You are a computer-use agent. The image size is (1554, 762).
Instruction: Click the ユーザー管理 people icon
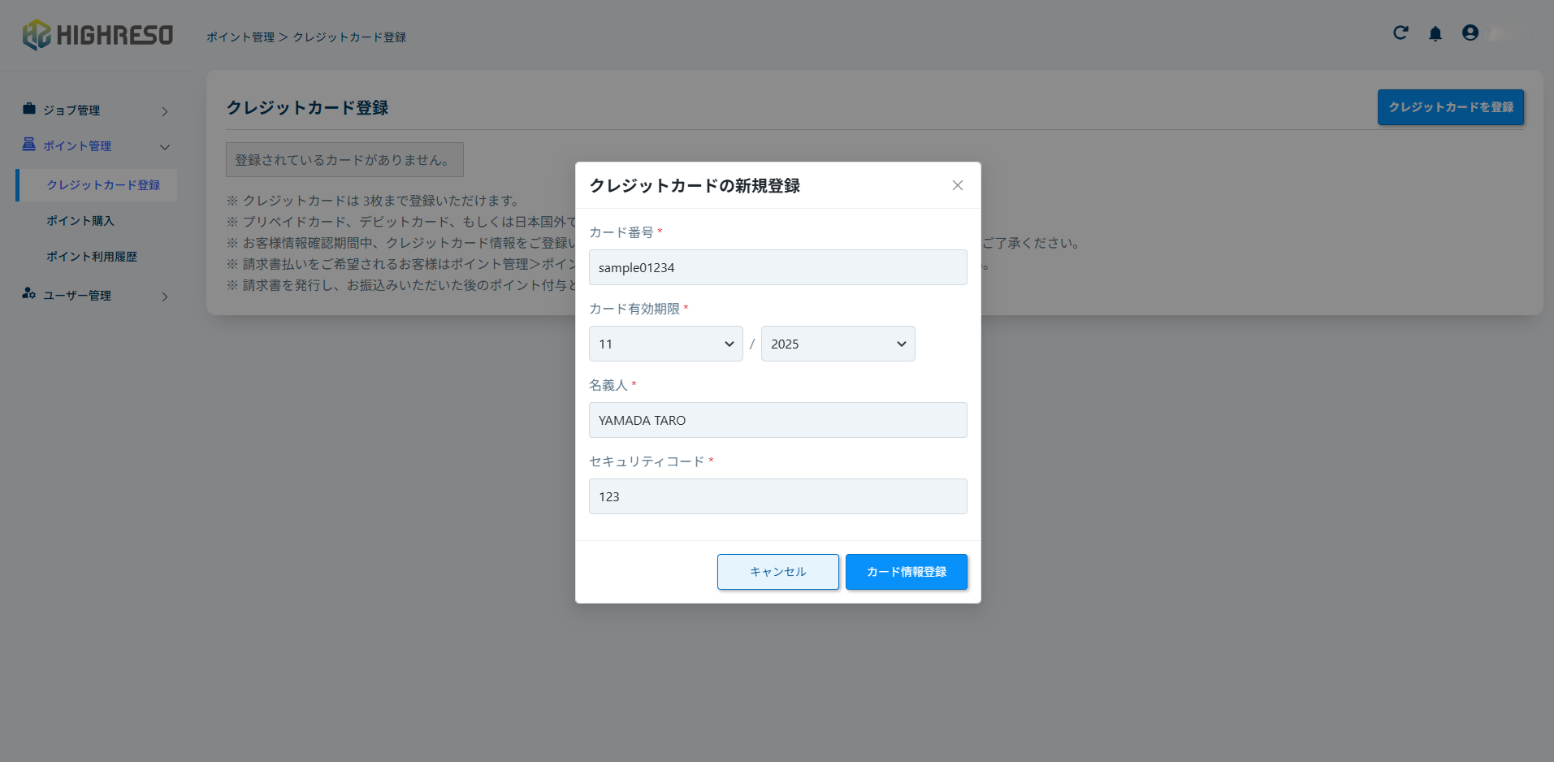[29, 293]
